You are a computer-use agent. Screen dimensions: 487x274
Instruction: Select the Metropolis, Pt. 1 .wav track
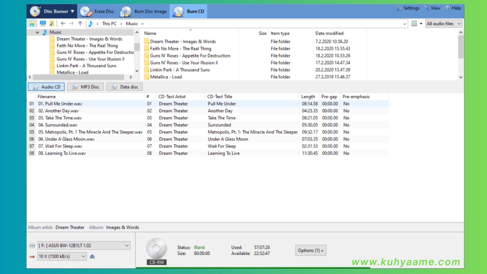91,132
